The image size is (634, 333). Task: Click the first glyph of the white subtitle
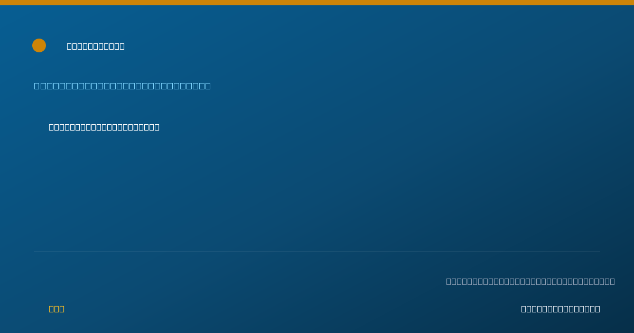[51, 127]
